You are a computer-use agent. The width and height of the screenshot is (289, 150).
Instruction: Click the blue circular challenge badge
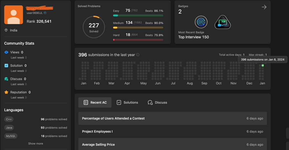point(201,22)
